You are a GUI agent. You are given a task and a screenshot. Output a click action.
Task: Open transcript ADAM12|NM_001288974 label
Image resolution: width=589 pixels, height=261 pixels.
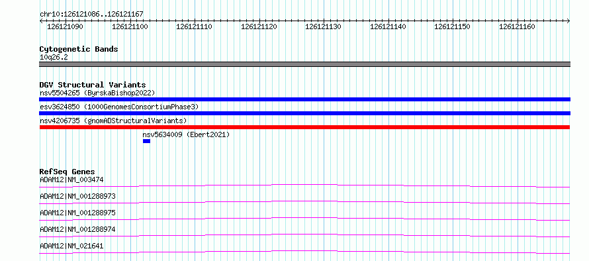[x=77, y=229]
